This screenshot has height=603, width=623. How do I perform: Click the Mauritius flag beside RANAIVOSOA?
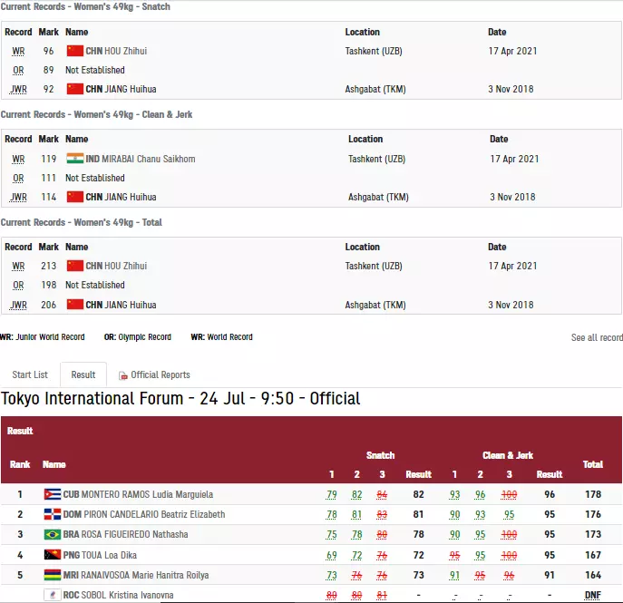pos(53,575)
